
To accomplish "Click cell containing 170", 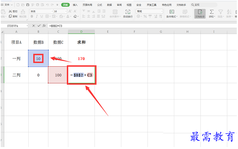I will pos(81,58).
